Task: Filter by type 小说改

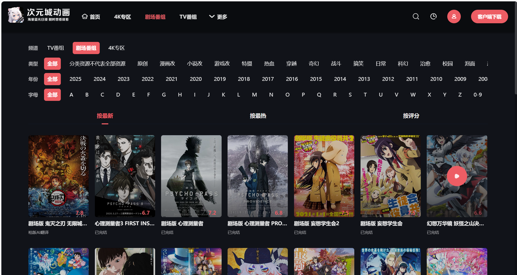Action: [x=195, y=64]
